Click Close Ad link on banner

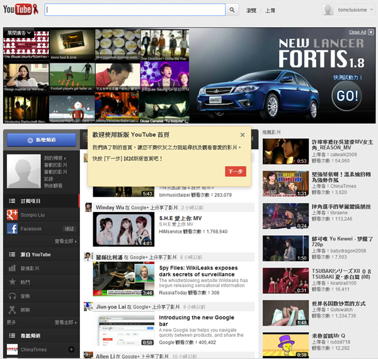tap(357, 32)
